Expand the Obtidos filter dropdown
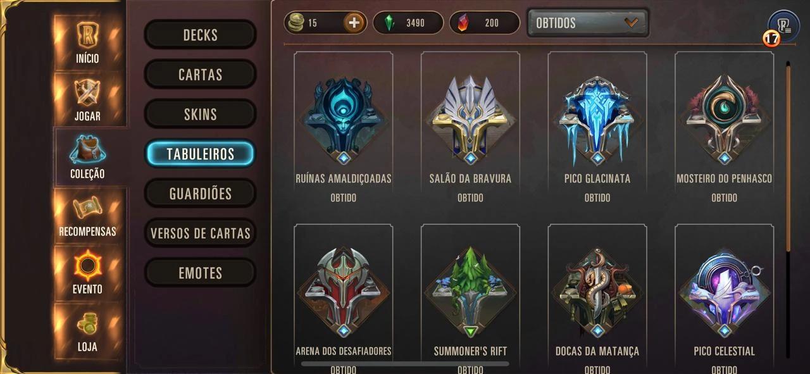 (x=588, y=23)
